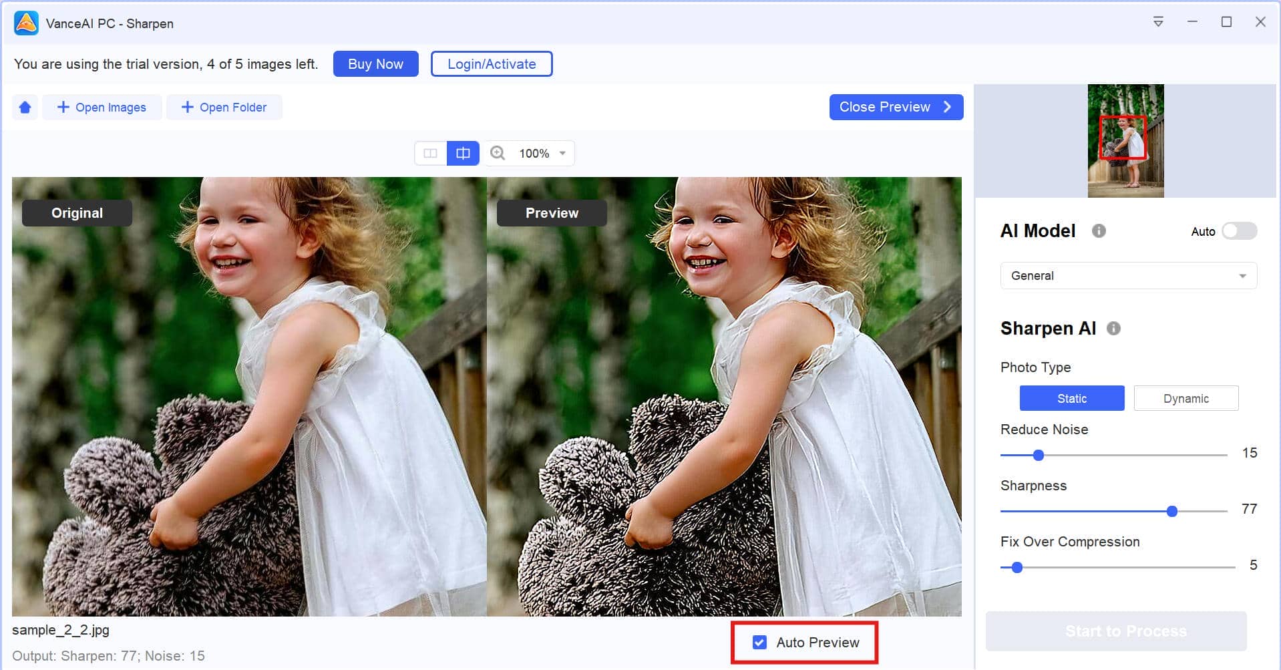Show info about AI Model
Viewport: 1281px width, 670px height.
1099,230
